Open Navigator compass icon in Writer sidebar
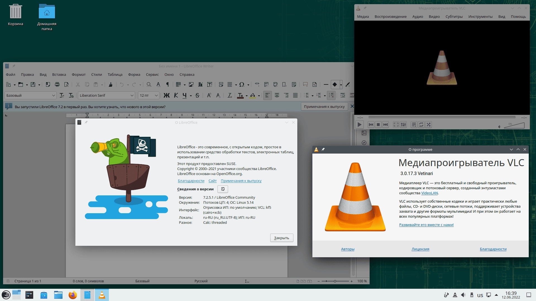The image size is (536, 301). [x=364, y=143]
